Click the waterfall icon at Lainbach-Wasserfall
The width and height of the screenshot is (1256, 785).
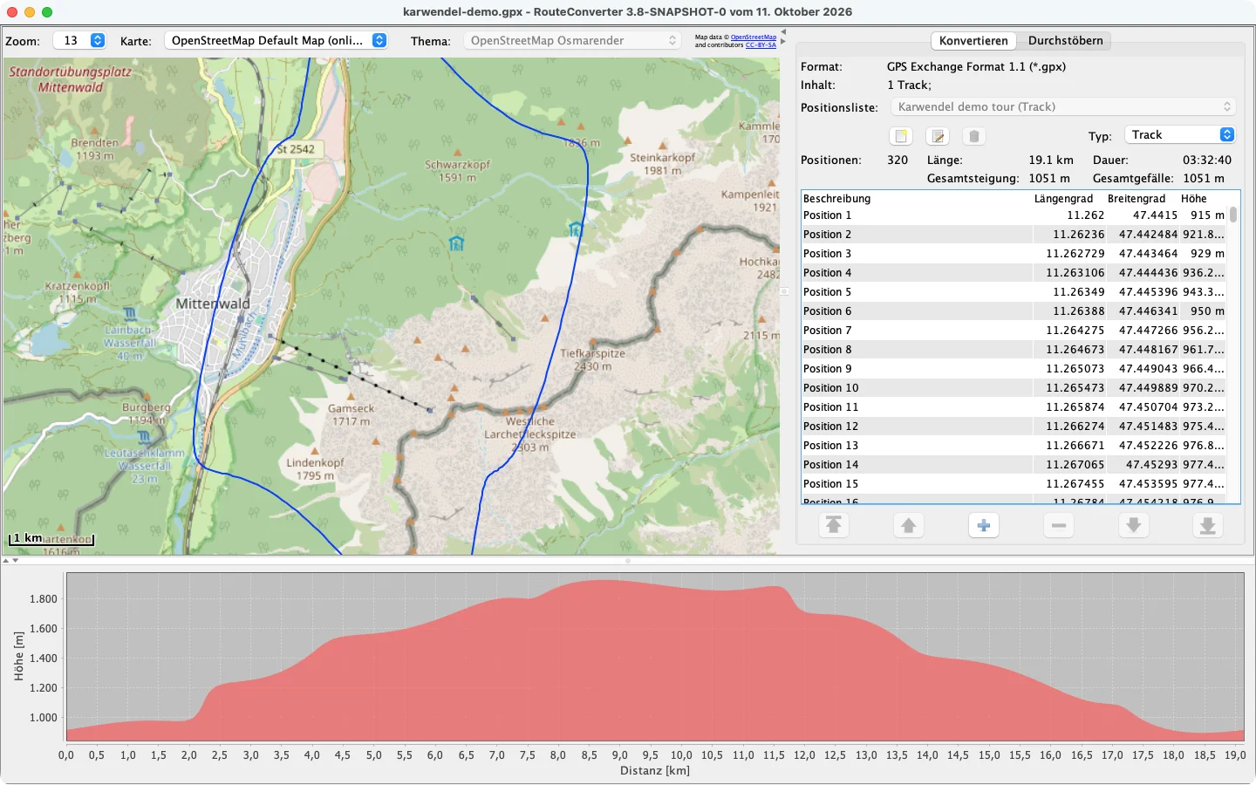pyautogui.click(x=130, y=314)
